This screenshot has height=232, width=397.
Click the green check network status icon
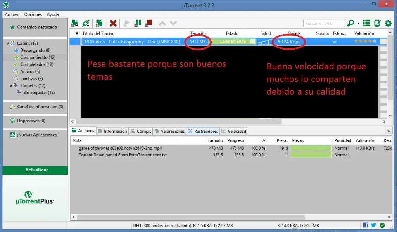click(x=382, y=225)
